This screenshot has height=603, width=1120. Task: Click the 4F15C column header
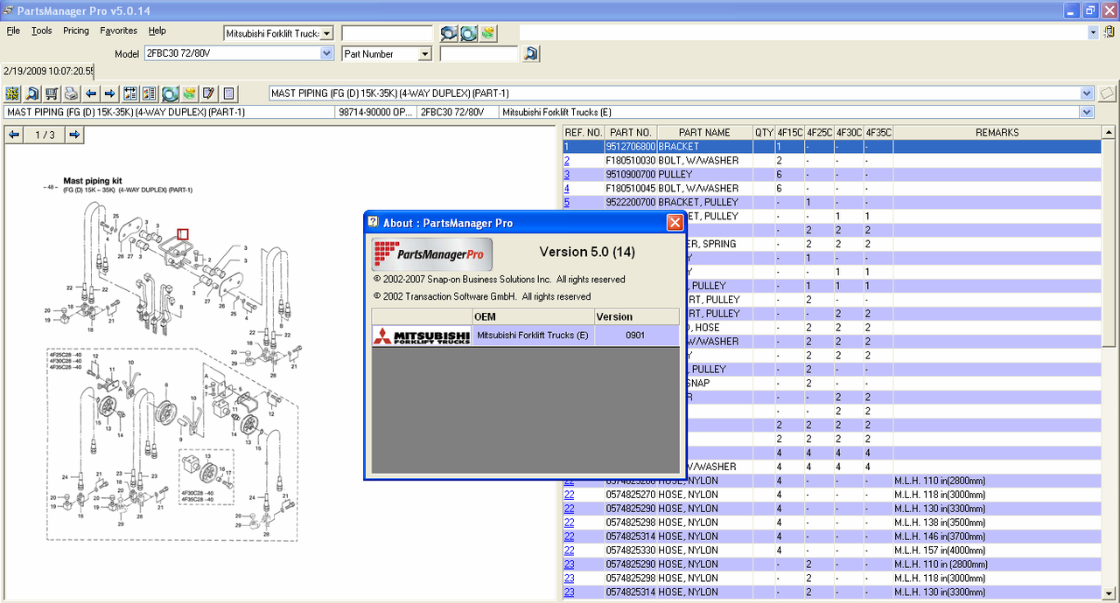[x=790, y=133]
